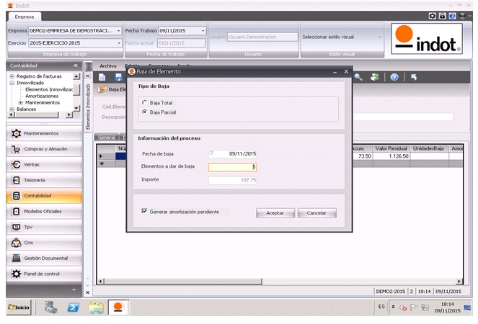This screenshot has width=478, height=324.
Task: Open the Tpv module
Action: coord(29,227)
